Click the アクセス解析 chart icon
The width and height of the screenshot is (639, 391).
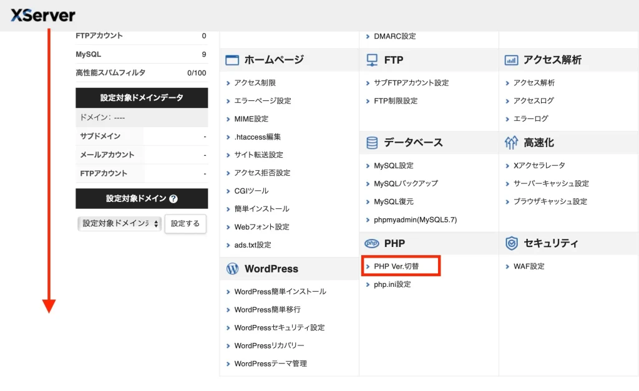click(x=511, y=60)
